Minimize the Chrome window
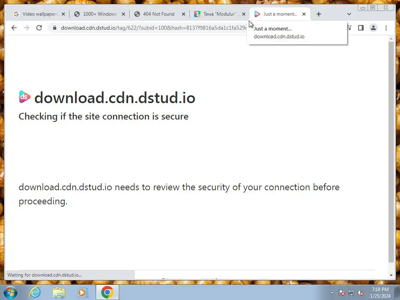Viewport: 400px width, 300px height. [x=362, y=8]
